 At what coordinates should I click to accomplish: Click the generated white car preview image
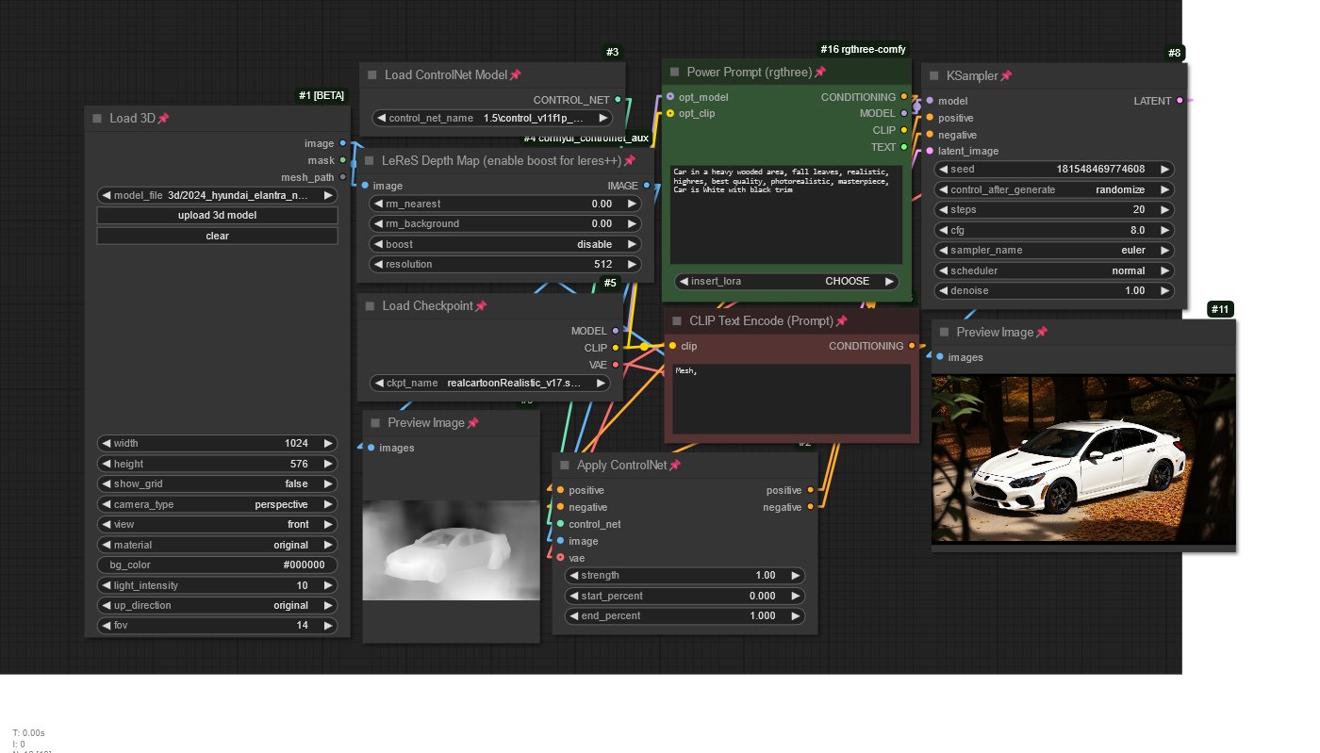tap(1083, 460)
